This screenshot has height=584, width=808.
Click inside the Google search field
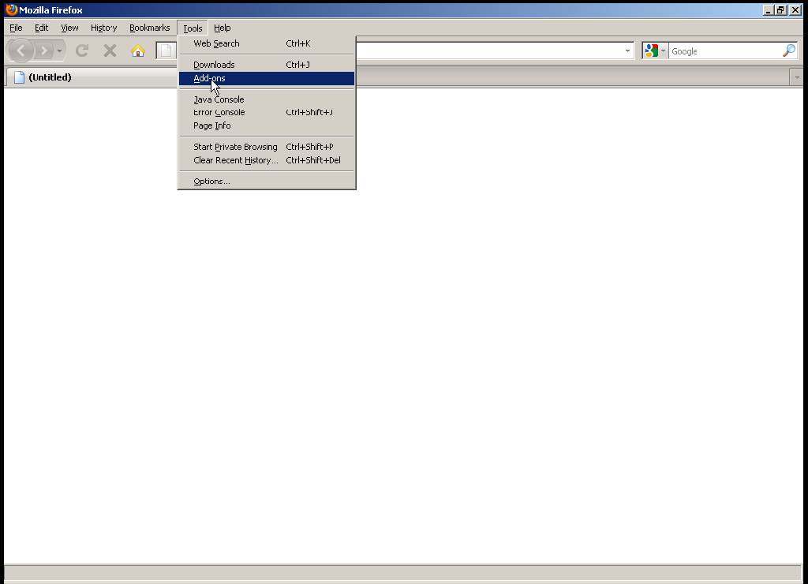coord(726,51)
